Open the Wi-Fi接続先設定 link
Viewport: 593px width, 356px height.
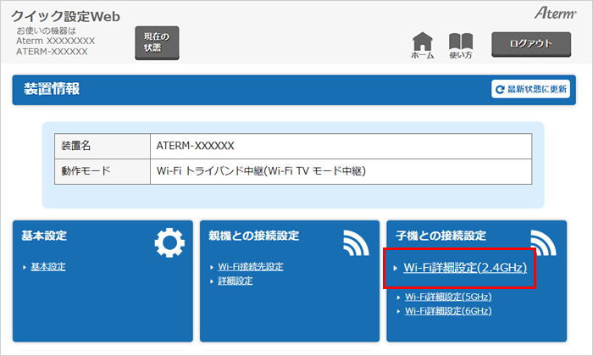pyautogui.click(x=250, y=267)
